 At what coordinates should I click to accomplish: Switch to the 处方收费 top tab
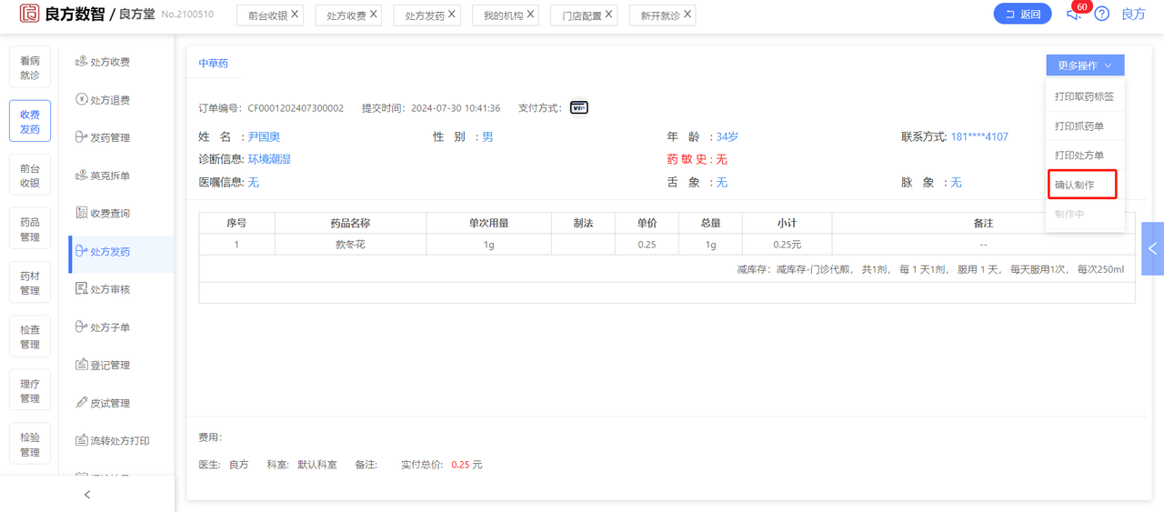[x=346, y=15]
